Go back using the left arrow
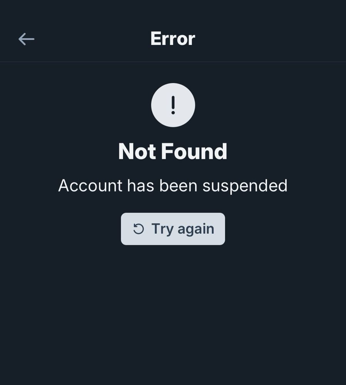Image resolution: width=346 pixels, height=385 pixels. [27, 39]
